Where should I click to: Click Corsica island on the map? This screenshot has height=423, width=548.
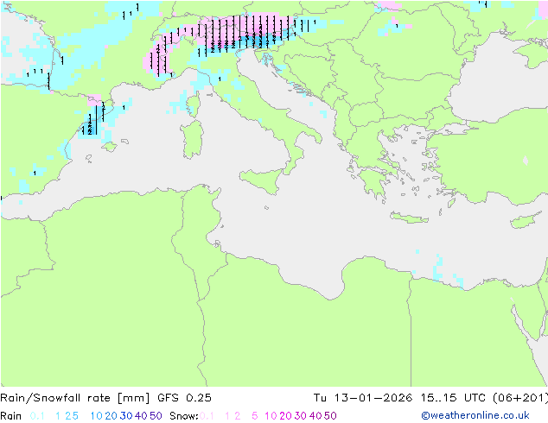pyautogui.click(x=194, y=104)
